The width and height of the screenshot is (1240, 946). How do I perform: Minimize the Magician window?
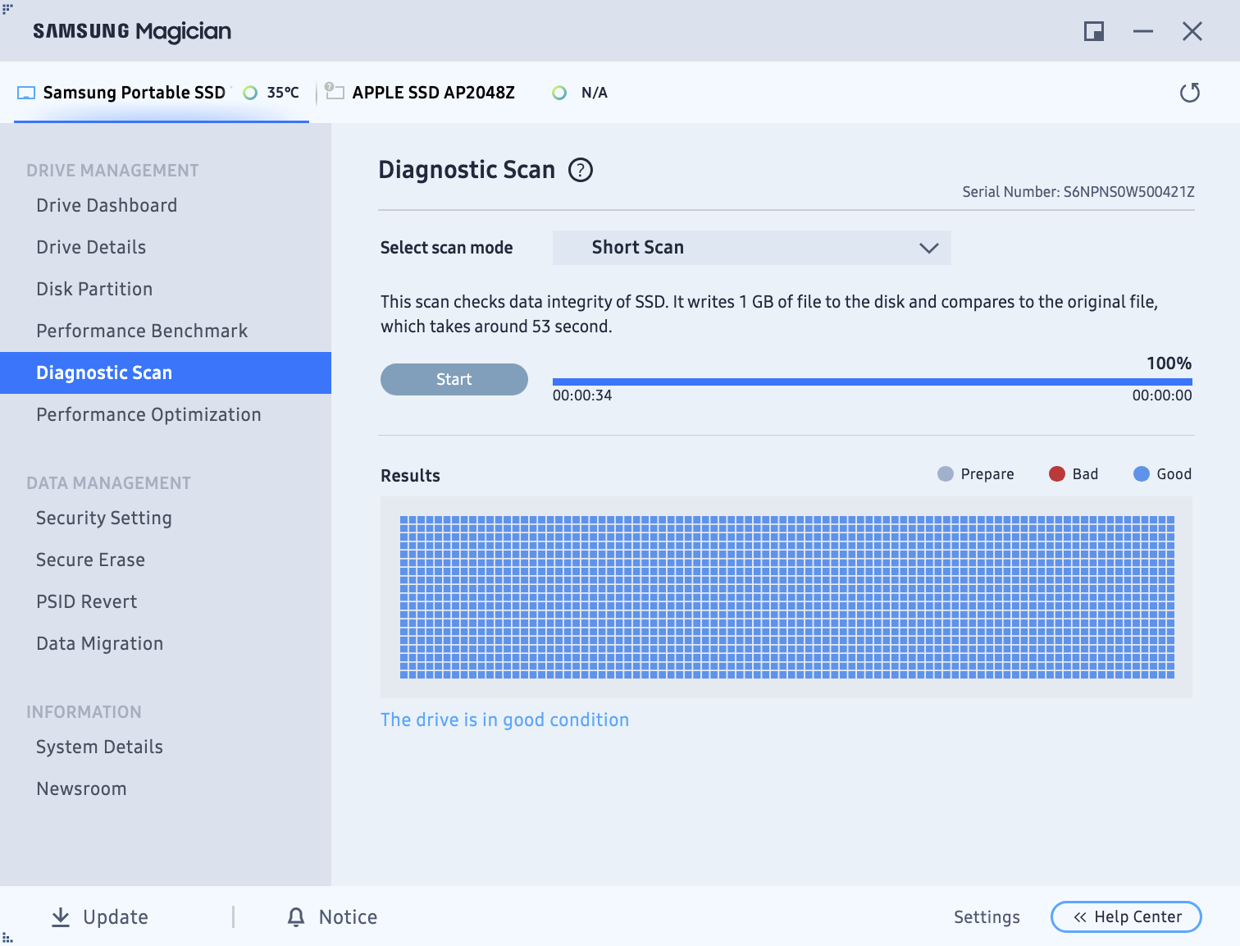click(x=1143, y=31)
